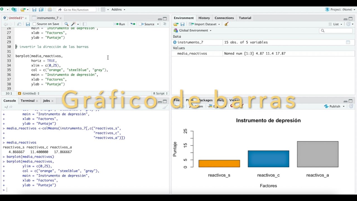Click Import Dataset button
The image size is (357, 201).
pyautogui.click(x=204, y=24)
